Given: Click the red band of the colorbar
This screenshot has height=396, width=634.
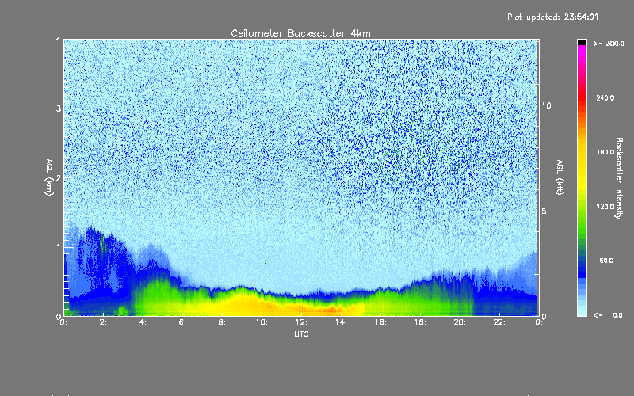Looking at the screenshot, I should coord(582,97).
